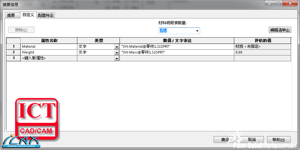The height and width of the screenshot is (150, 300).
Task: Click the <键入新属性> cell
Action: [x=49, y=58]
